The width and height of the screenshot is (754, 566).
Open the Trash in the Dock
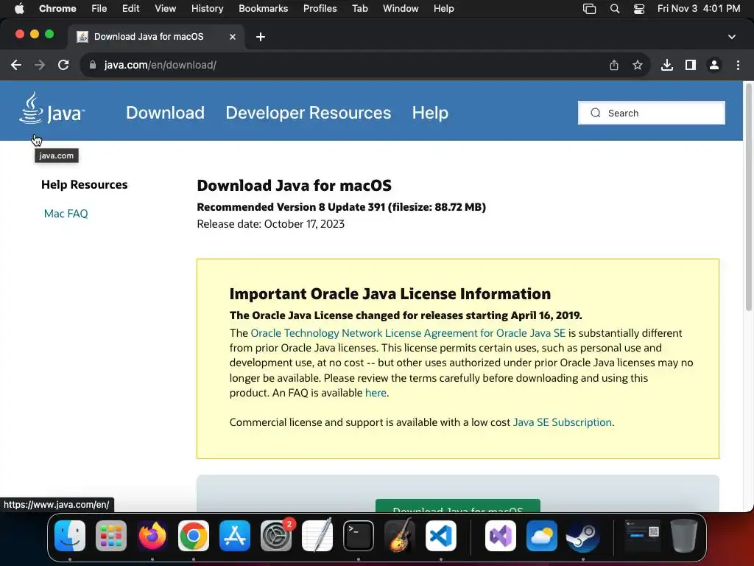pos(684,536)
